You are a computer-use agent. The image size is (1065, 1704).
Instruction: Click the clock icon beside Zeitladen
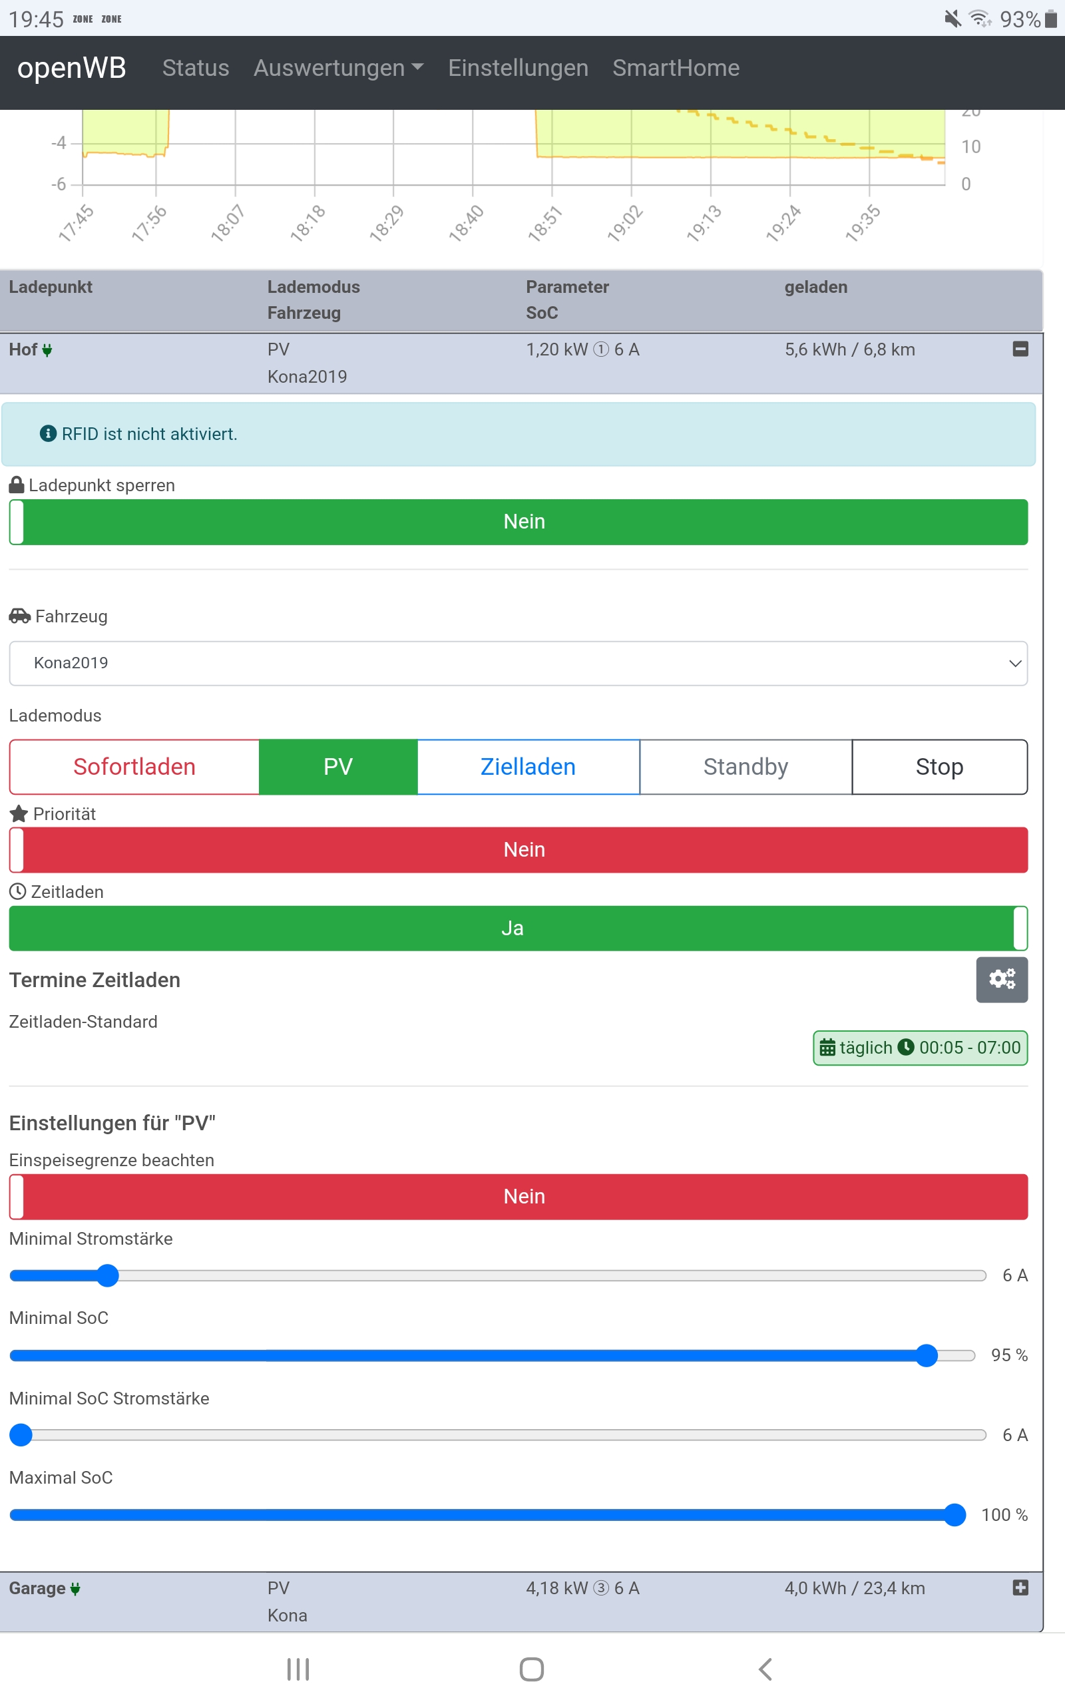[17, 891]
